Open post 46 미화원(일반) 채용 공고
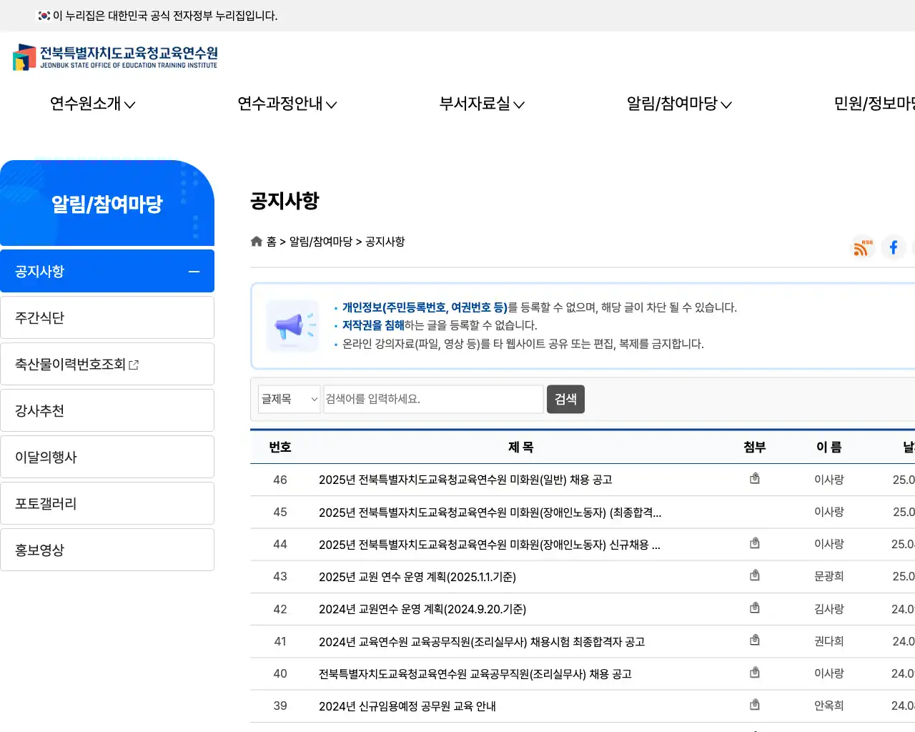 click(x=465, y=480)
